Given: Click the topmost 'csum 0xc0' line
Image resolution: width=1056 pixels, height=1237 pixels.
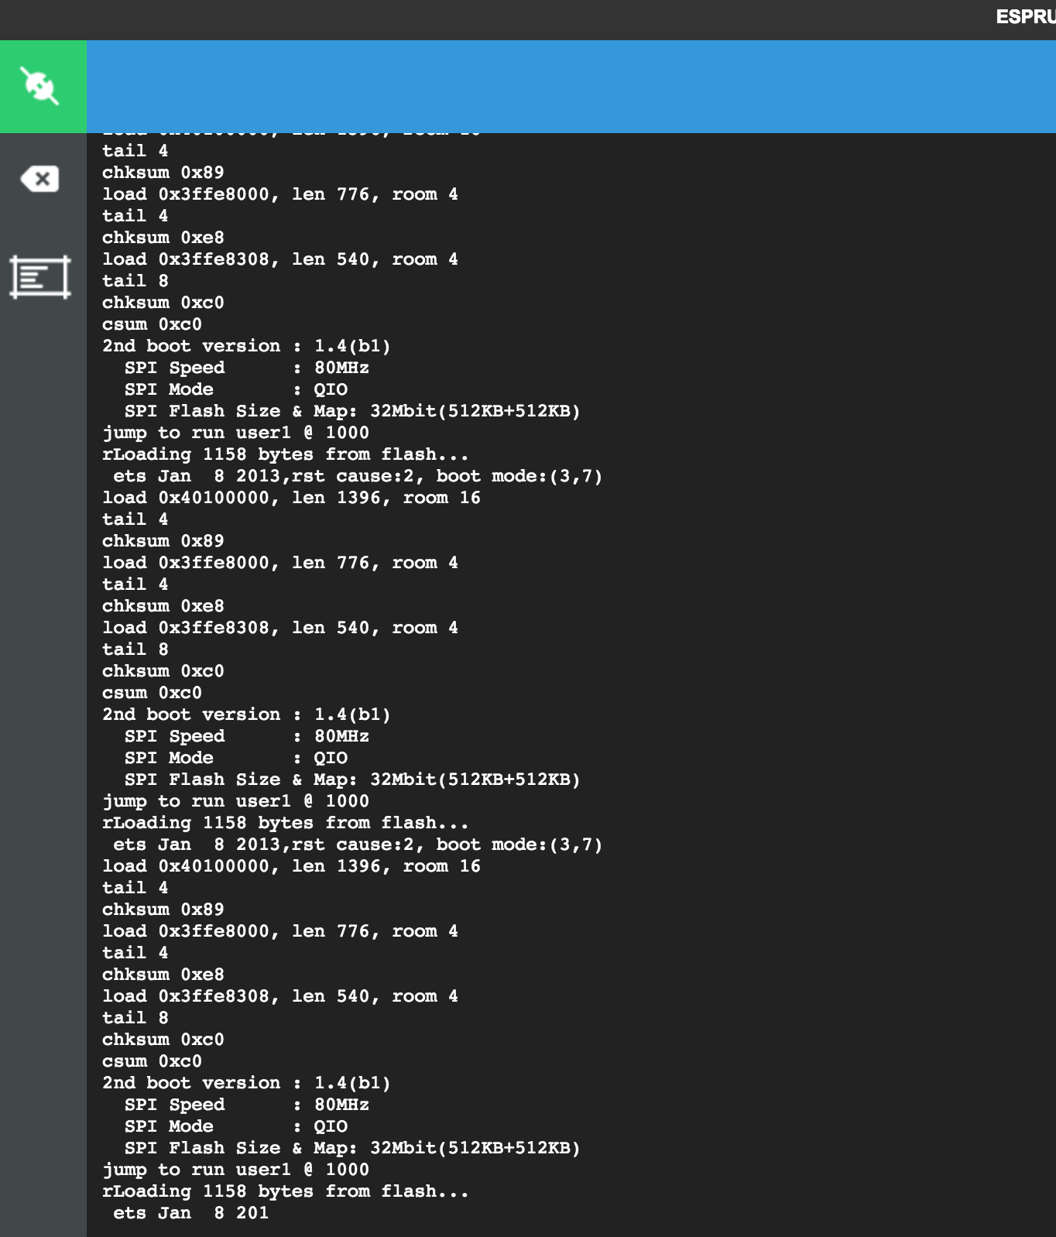Looking at the screenshot, I should pyautogui.click(x=152, y=324).
